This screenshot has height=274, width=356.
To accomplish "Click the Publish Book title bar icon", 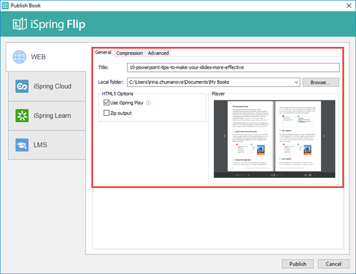I will tap(5, 5).
